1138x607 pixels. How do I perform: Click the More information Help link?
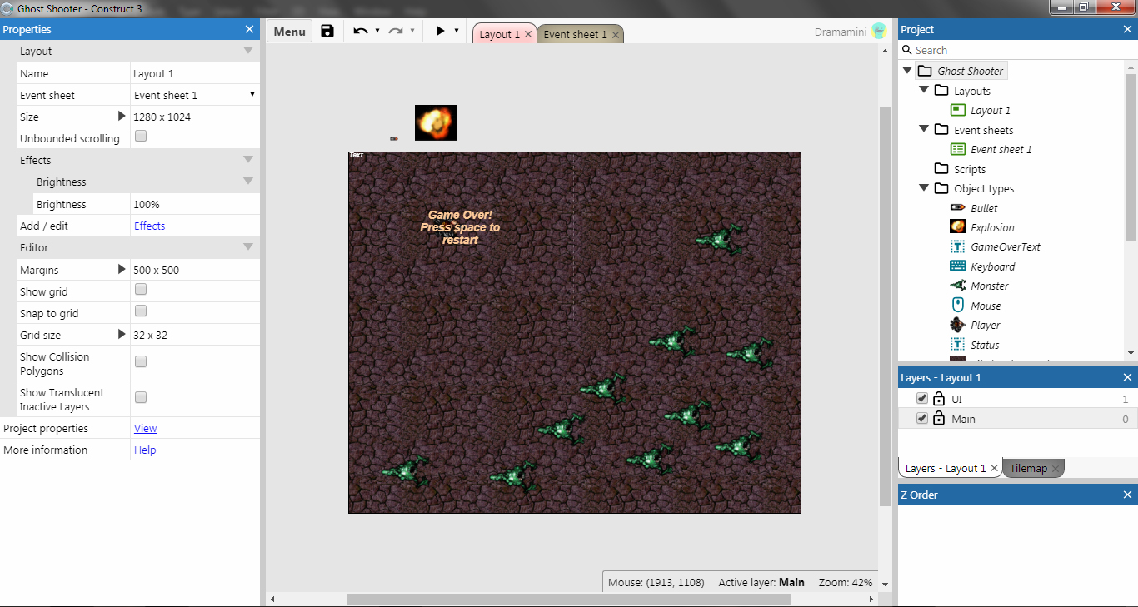(x=145, y=450)
